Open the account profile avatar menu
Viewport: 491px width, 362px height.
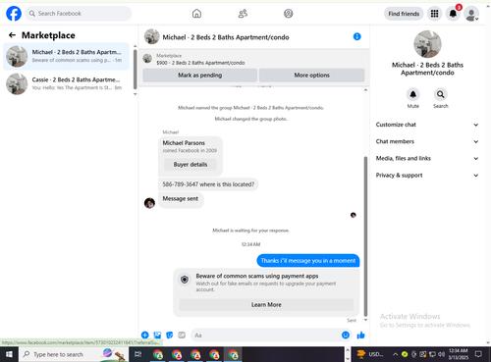pyautogui.click(x=471, y=14)
